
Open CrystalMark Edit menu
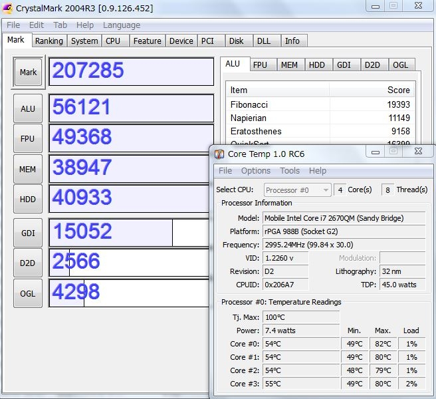pos(37,25)
